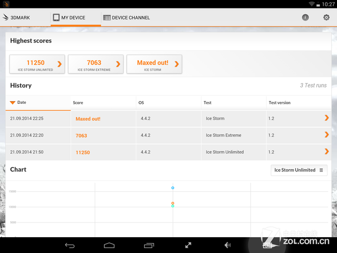The height and width of the screenshot is (253, 337).
Task: Click the Maxed out! score in history
Action: [88, 119]
